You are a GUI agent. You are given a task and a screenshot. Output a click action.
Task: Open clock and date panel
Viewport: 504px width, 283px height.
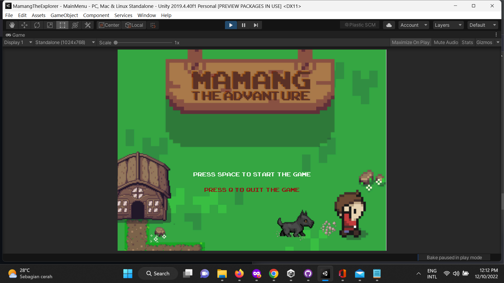pyautogui.click(x=486, y=274)
